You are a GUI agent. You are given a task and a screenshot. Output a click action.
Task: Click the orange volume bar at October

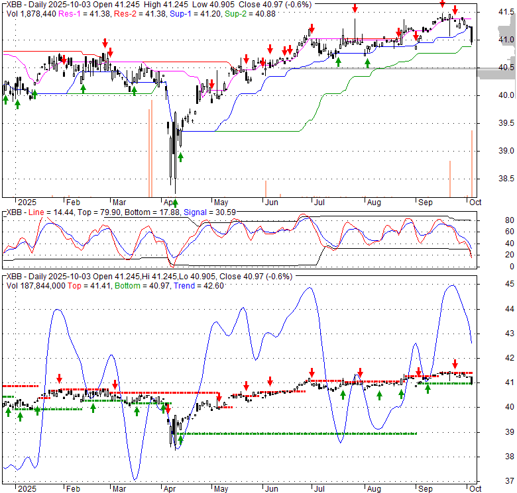click(x=472, y=163)
